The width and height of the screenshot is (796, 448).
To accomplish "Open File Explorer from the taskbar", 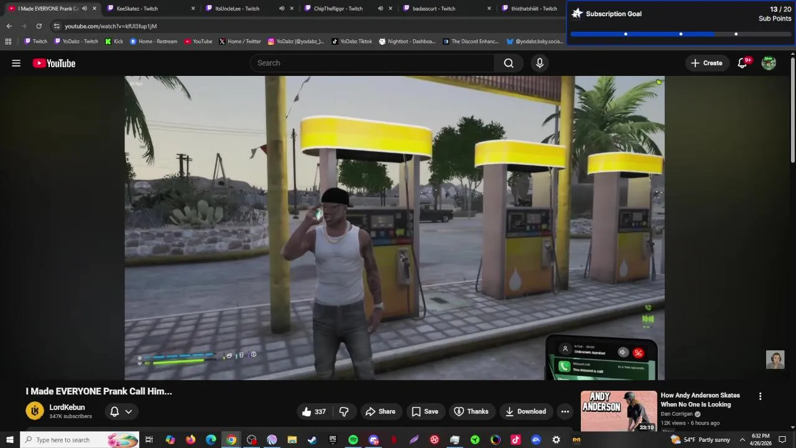I will coord(292,440).
